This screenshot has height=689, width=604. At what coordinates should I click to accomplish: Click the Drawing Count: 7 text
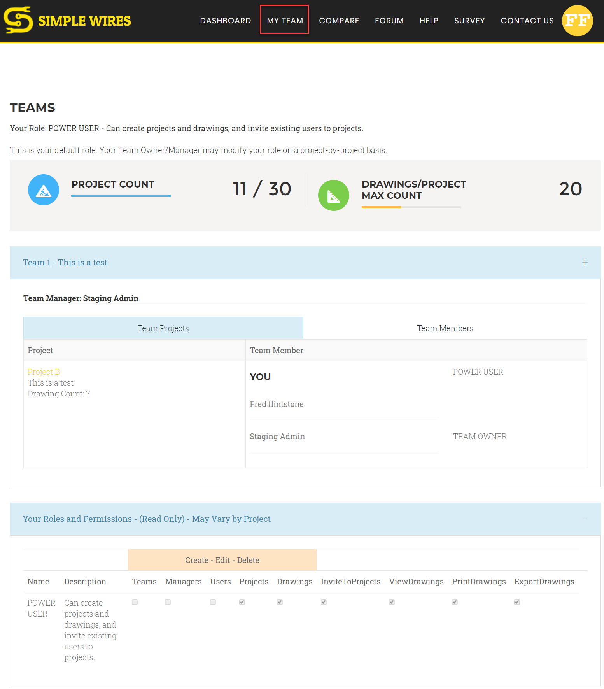(x=59, y=394)
